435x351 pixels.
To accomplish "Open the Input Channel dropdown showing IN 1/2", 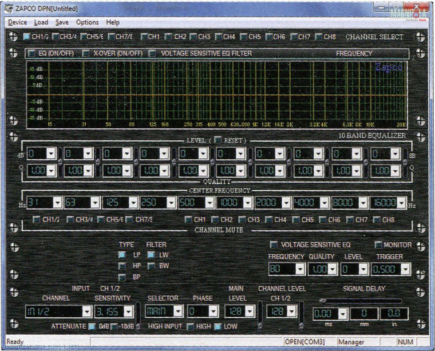I will pos(58,312).
